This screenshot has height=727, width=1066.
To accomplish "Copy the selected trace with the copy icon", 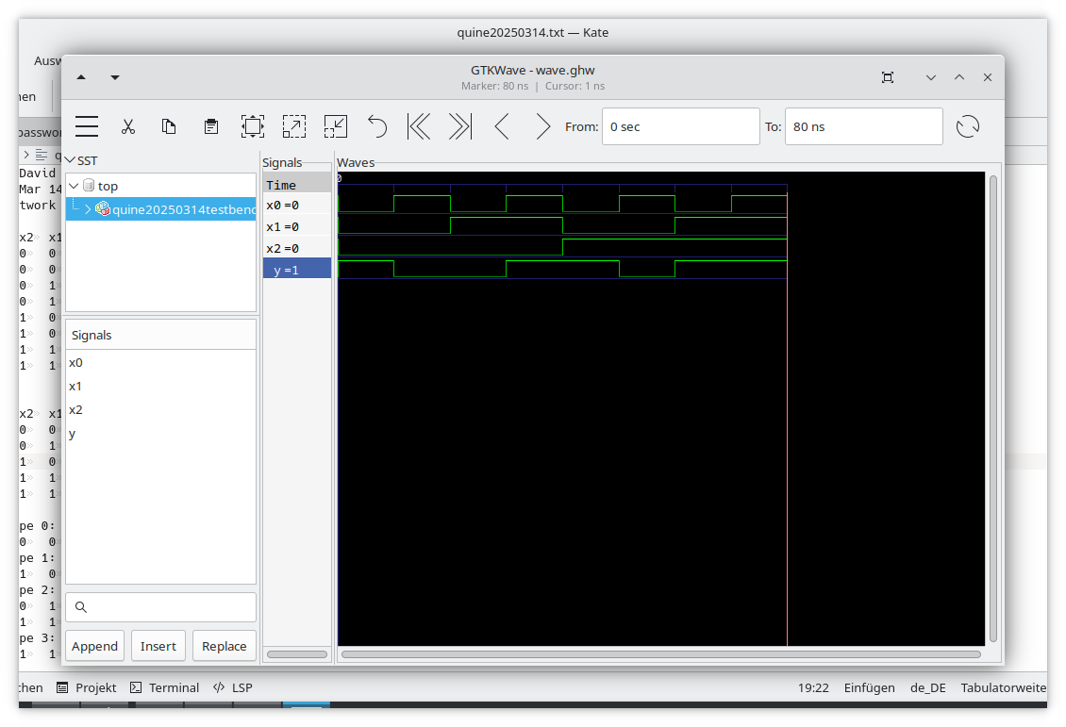I will 169,125.
